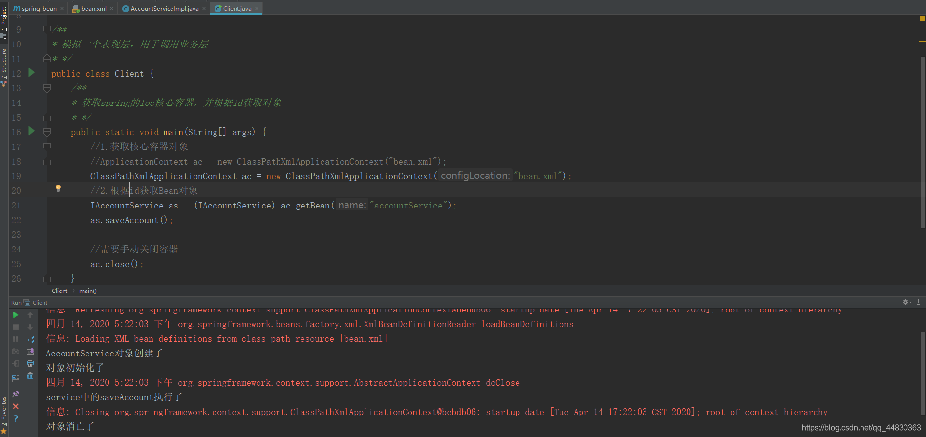Viewport: 926px width, 437px height.
Task: Open Run panel settings gear
Action: 906,303
